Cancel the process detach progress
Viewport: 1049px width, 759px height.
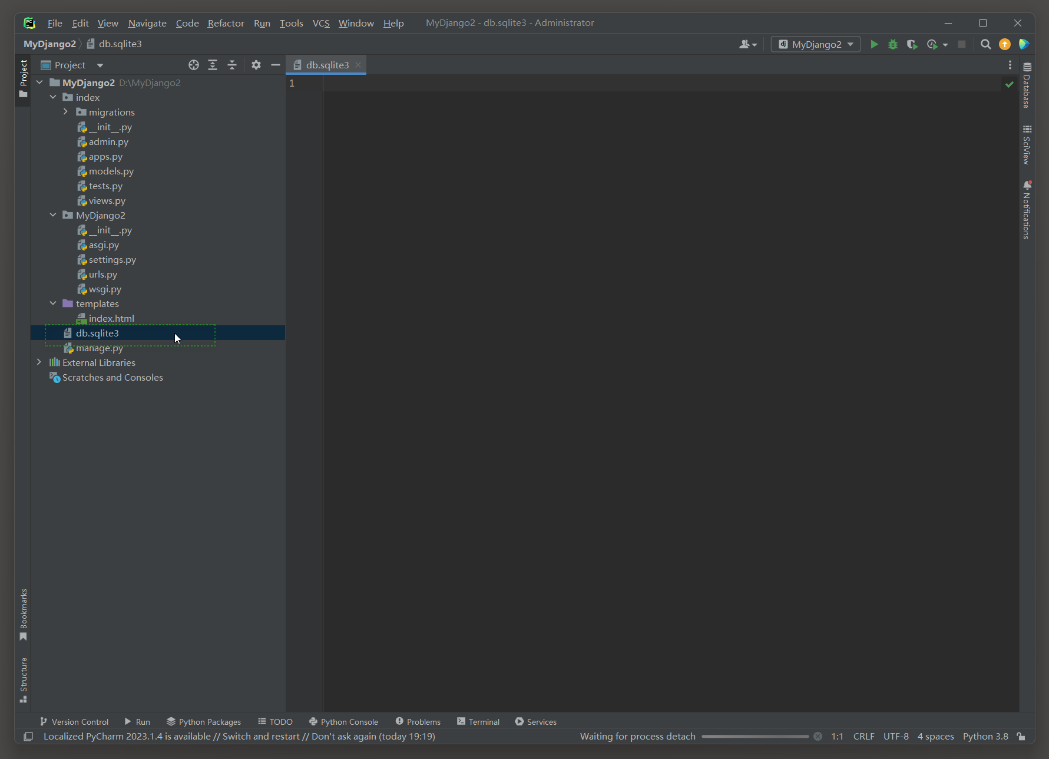click(818, 737)
